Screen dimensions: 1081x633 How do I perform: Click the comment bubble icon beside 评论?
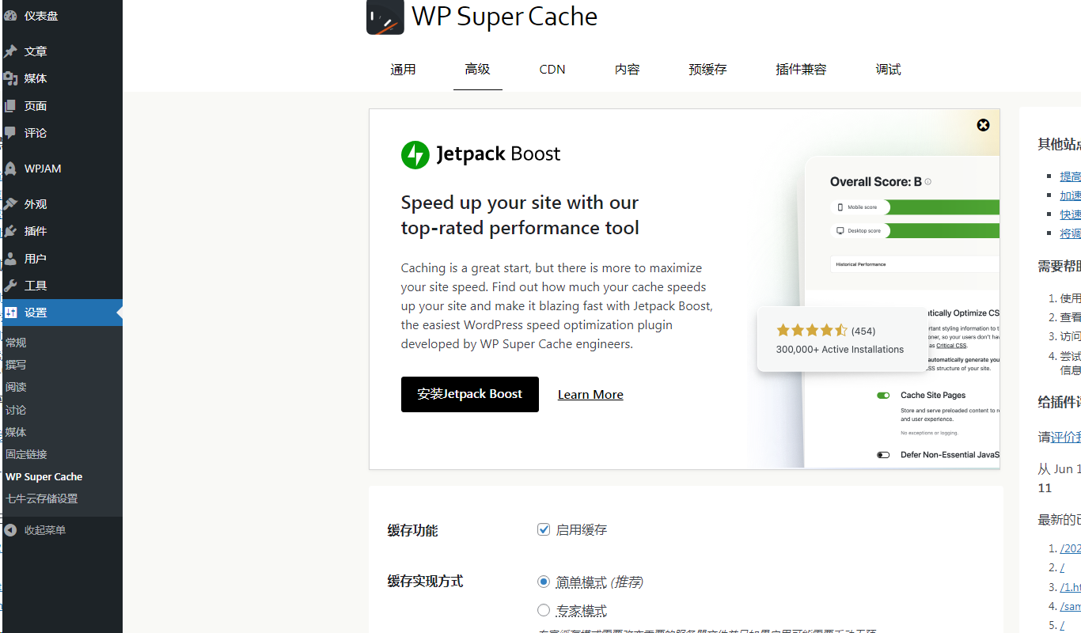[x=10, y=133]
